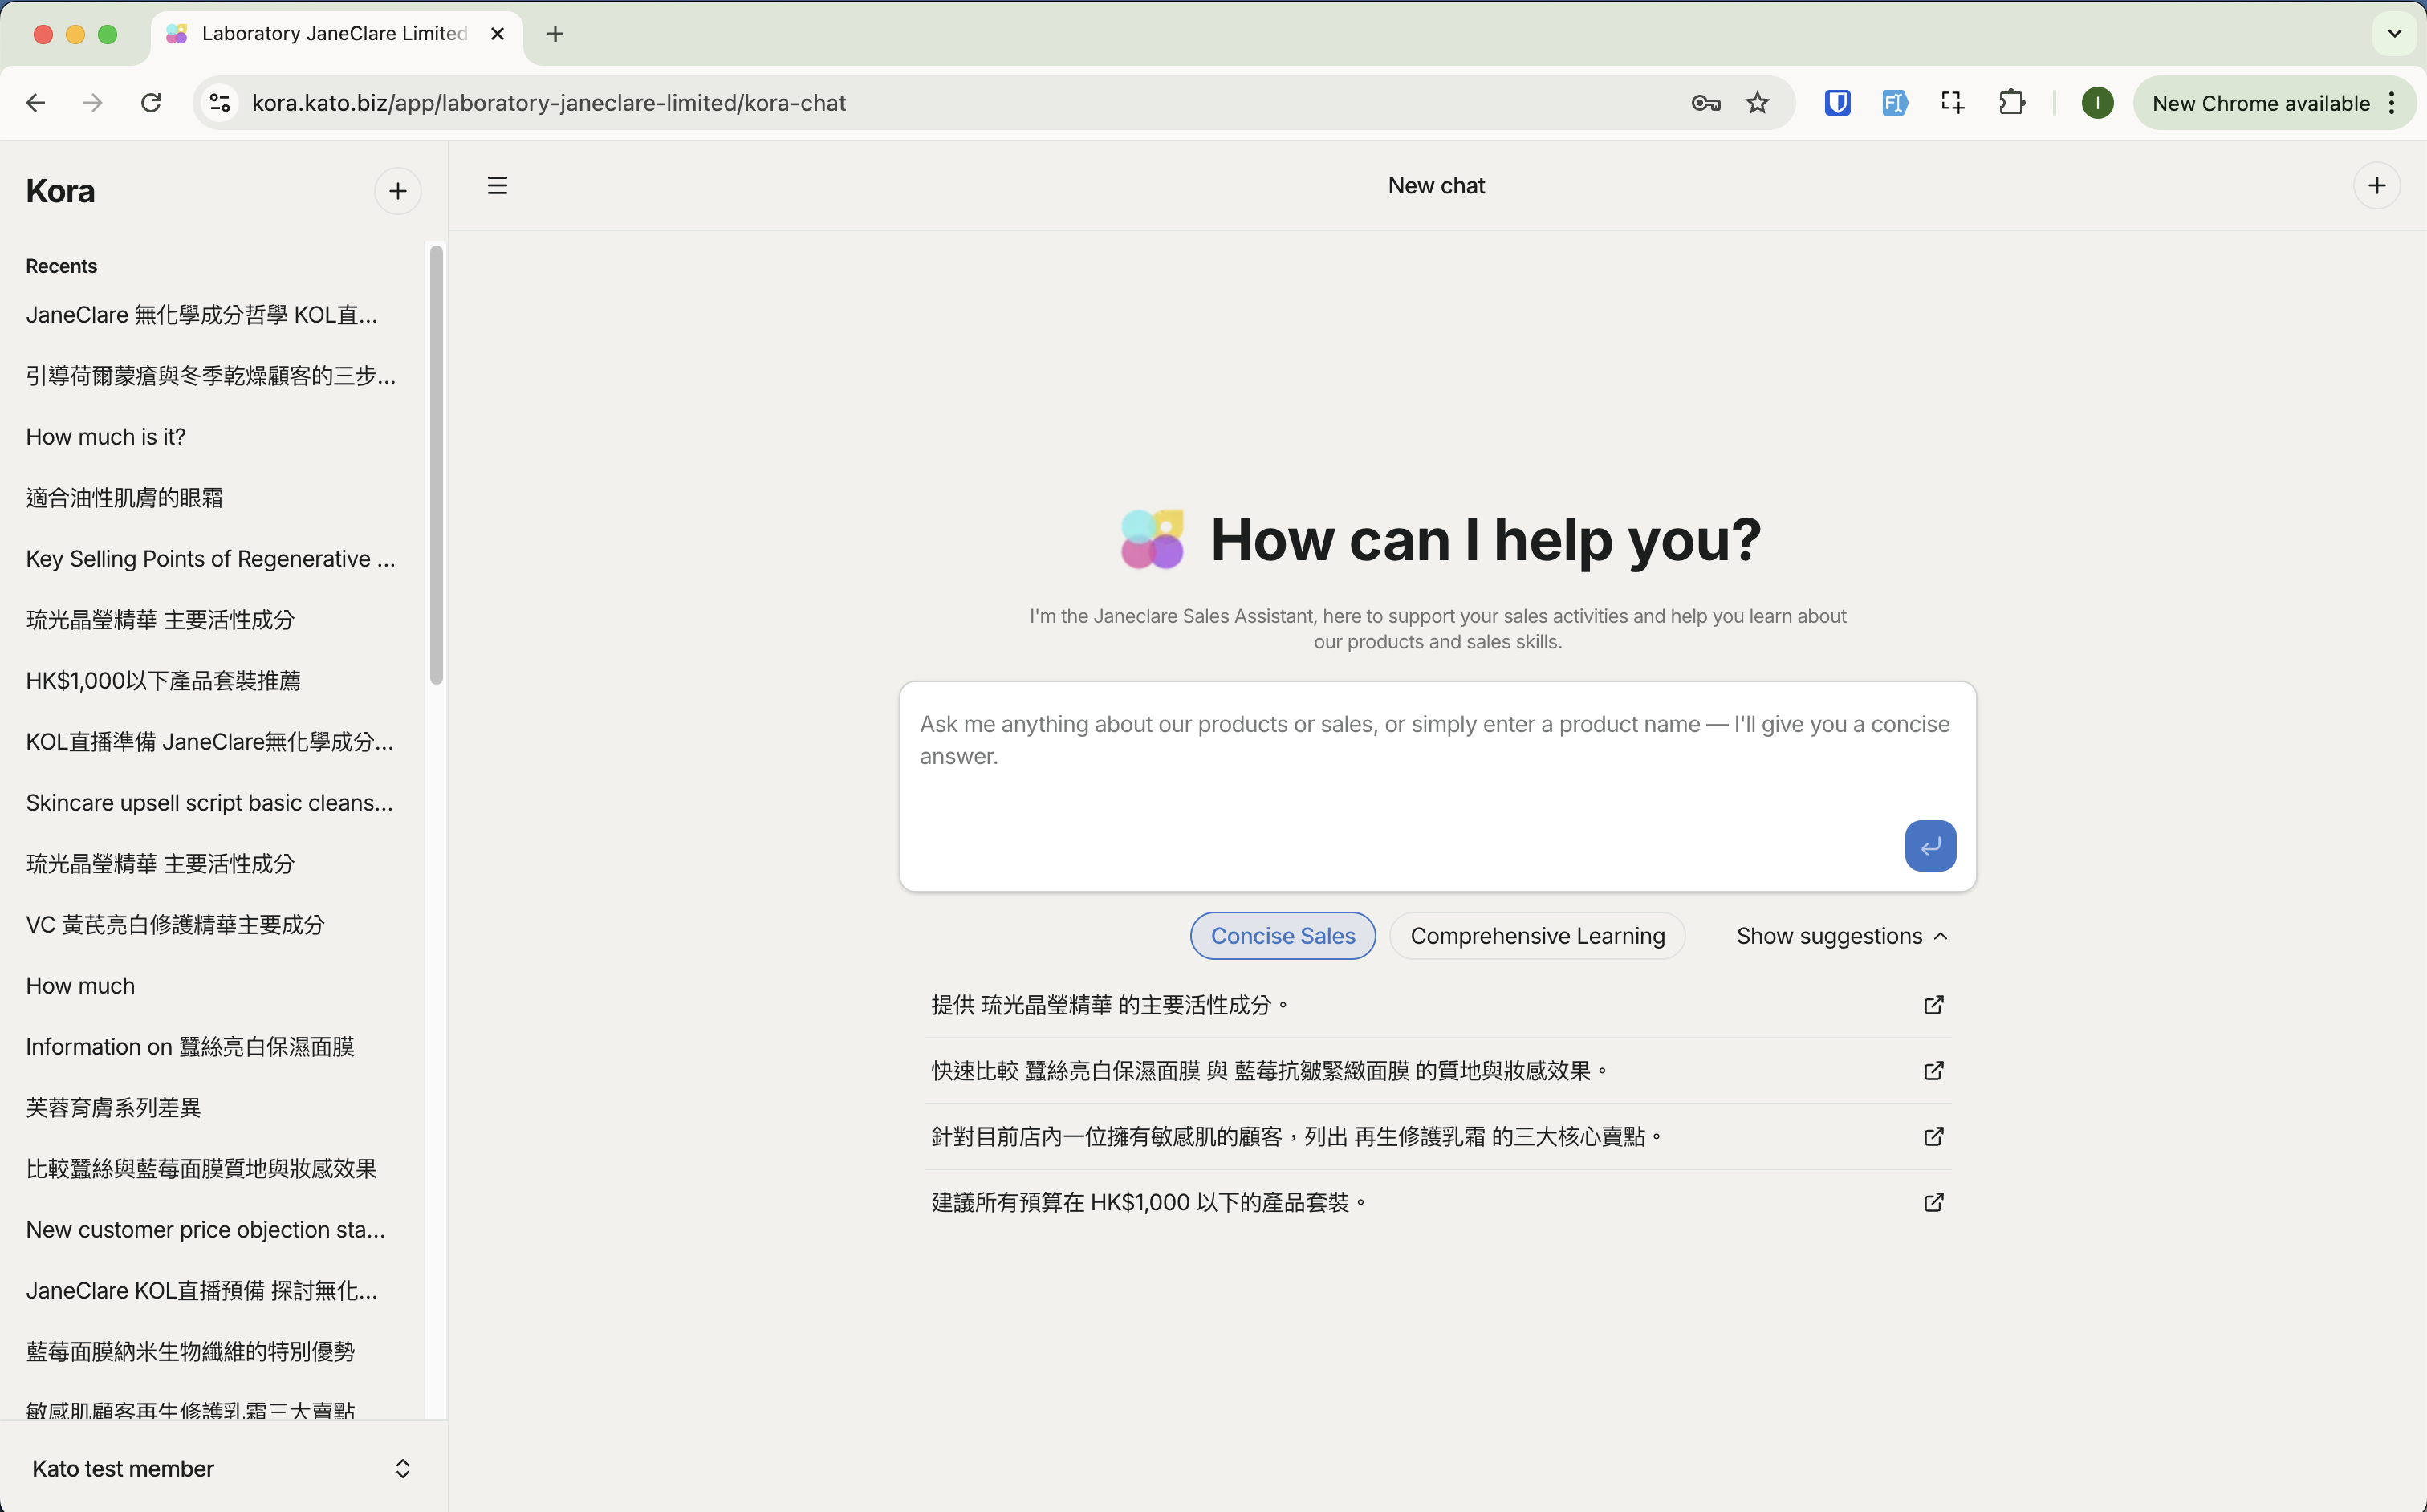Select suggestion comparing 蠶絲亮白保濕面膜 與 藍莓抗皺緊緻面膜

(x=1437, y=1071)
